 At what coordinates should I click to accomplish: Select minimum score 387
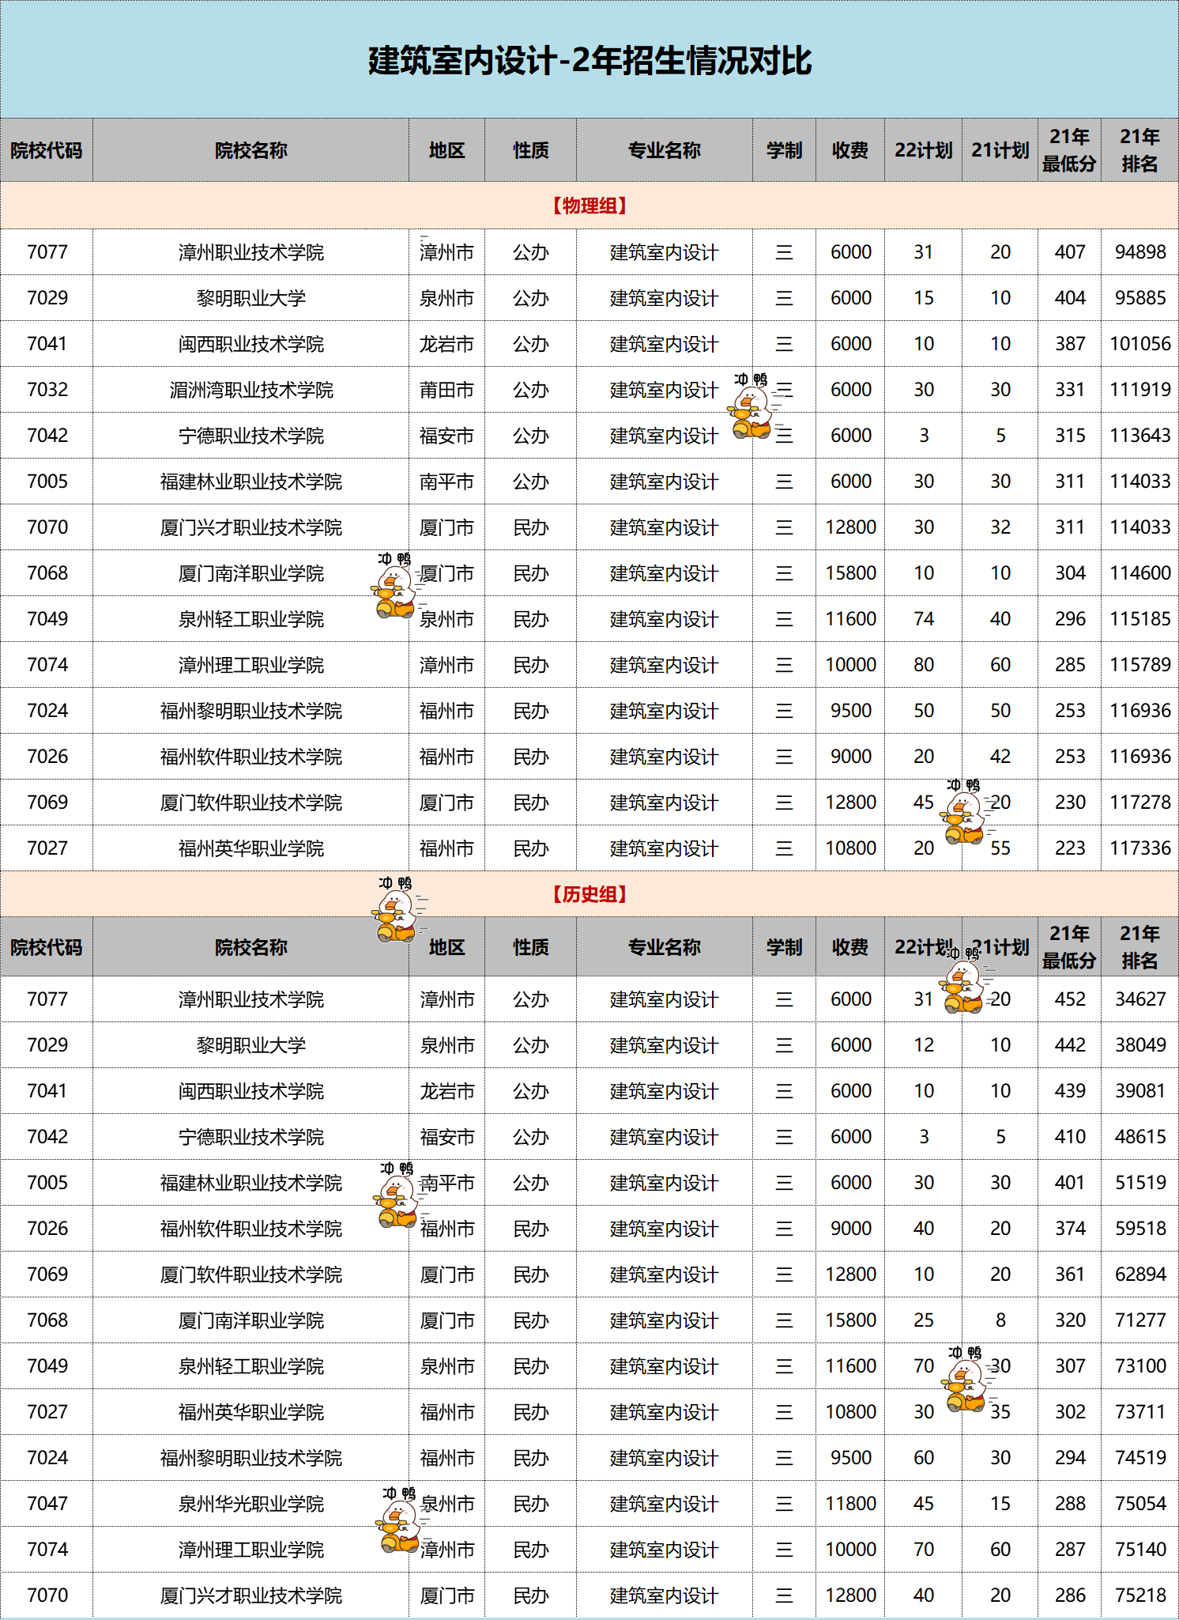tap(1070, 344)
